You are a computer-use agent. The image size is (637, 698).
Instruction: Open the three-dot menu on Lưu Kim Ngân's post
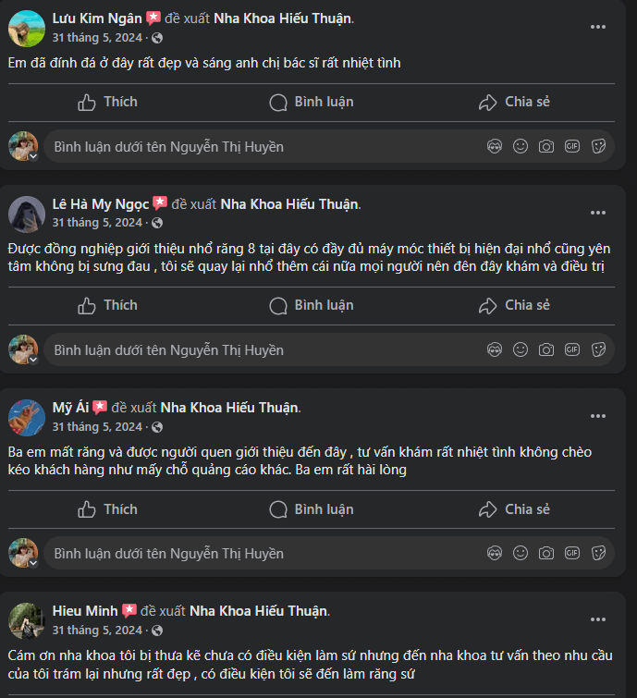click(598, 27)
